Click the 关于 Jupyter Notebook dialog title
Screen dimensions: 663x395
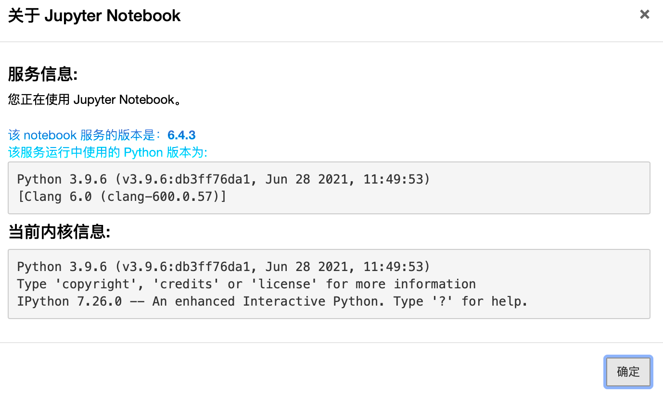tap(94, 16)
